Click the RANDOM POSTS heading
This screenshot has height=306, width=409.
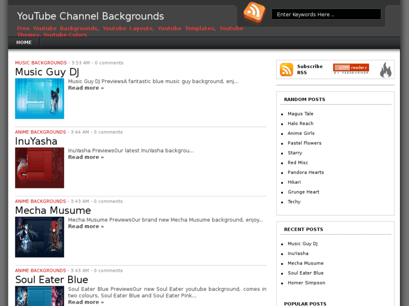click(304, 99)
